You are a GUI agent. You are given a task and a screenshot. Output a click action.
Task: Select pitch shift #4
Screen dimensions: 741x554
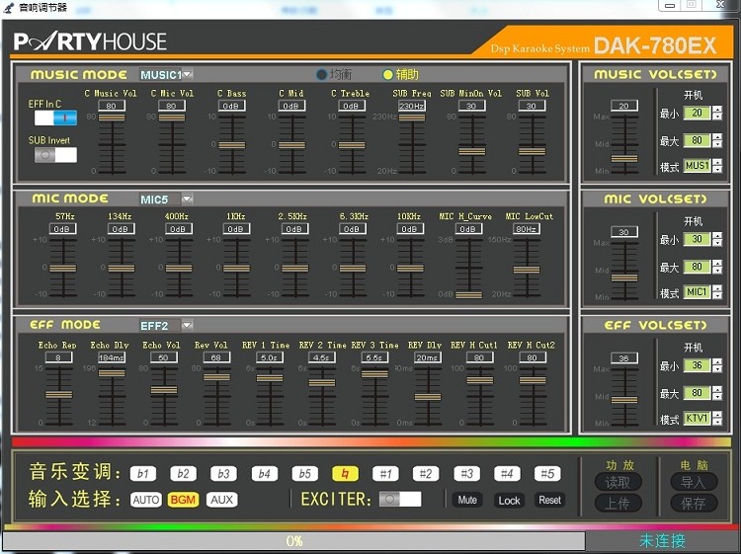507,474
